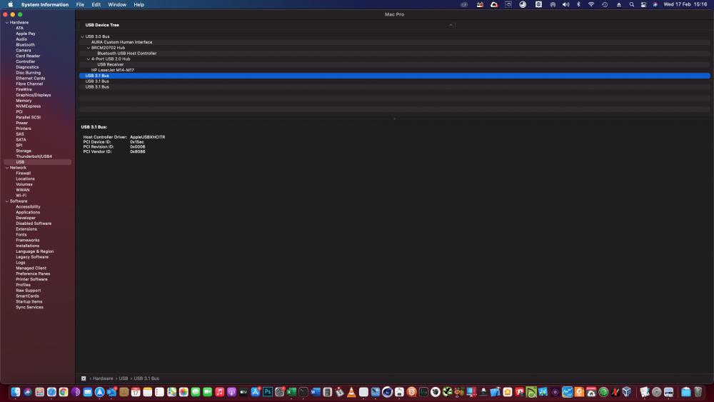
Task: Open Cinema 4D sphere icon in Dock
Action: click(x=388, y=392)
